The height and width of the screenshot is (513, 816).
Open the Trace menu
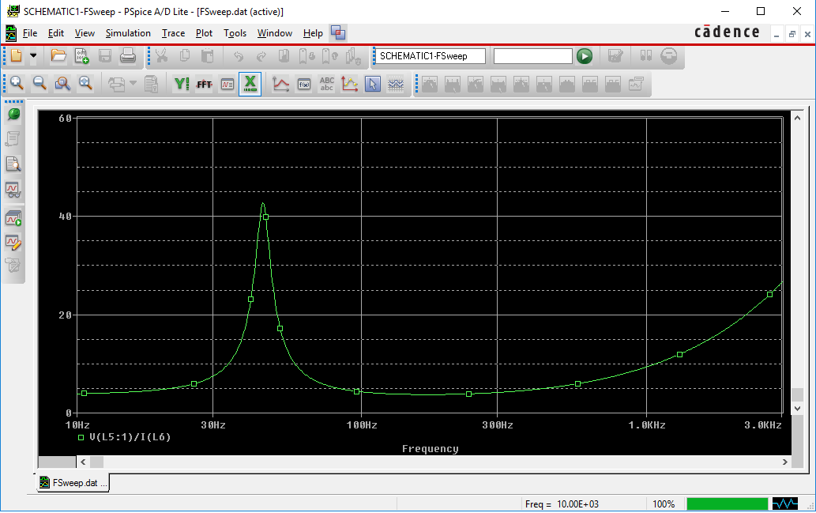[x=173, y=33]
